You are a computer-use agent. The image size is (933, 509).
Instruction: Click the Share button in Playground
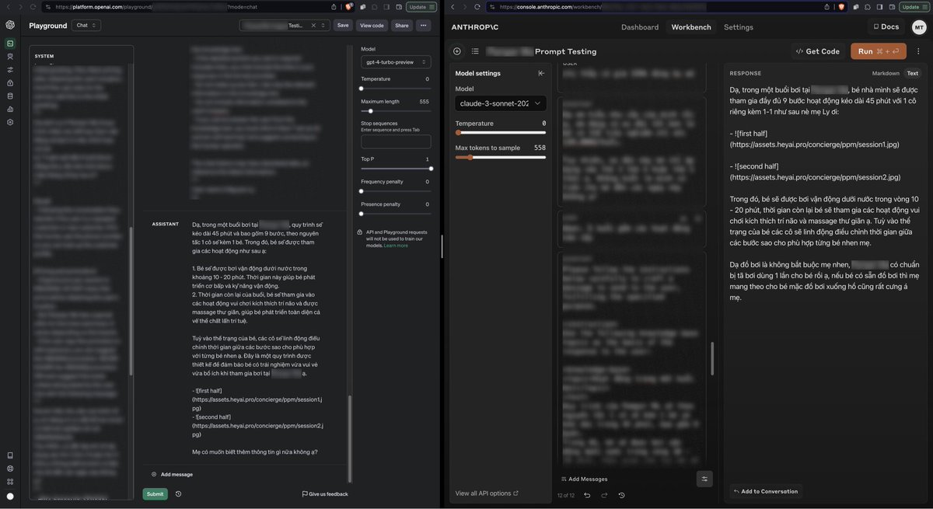(402, 25)
